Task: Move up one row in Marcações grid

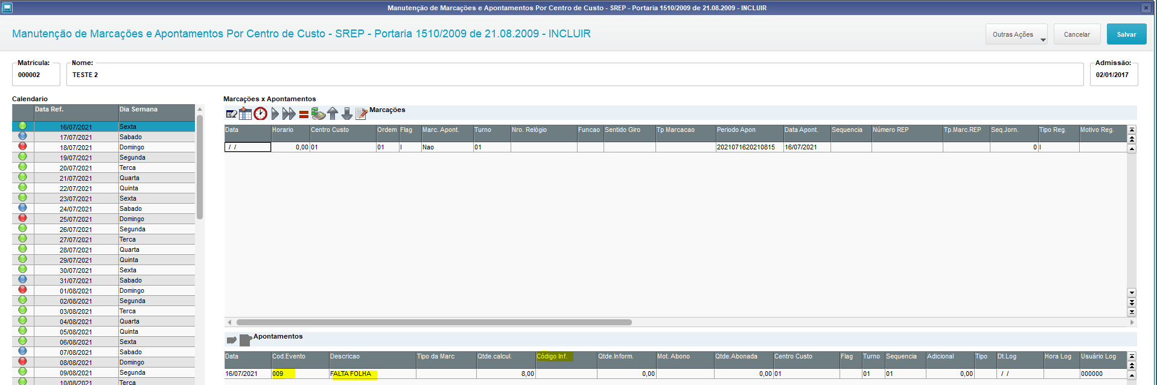Action: pos(1132,148)
